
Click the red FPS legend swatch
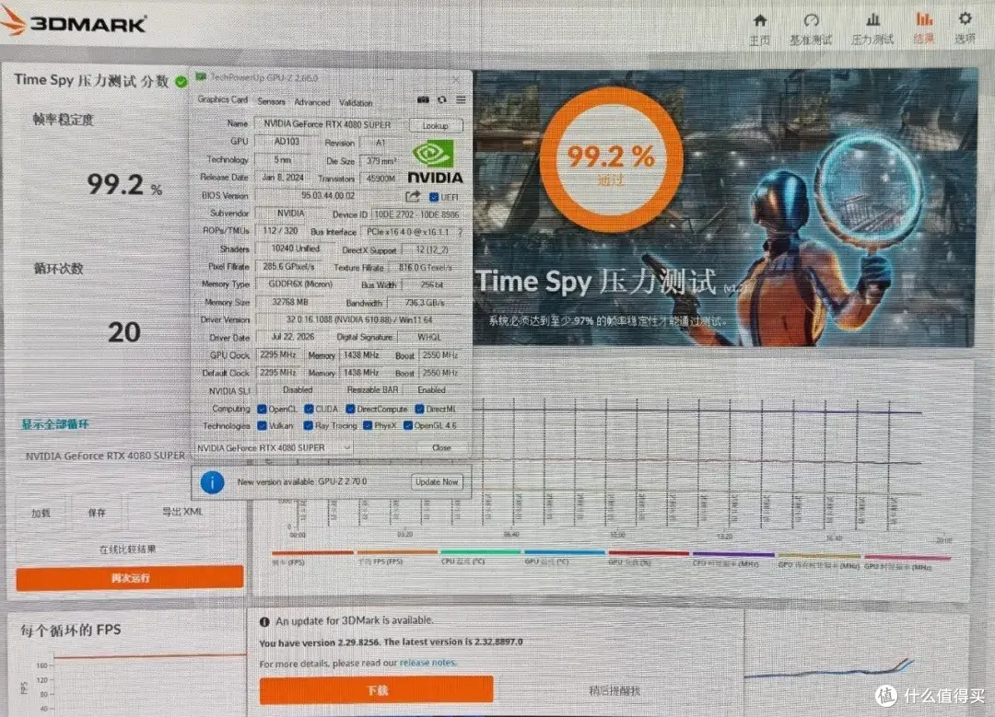tap(312, 553)
